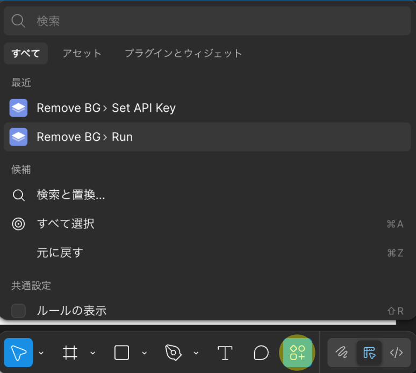416x373 pixels.
Task: Switch to Design mode icon
Action: click(369, 353)
